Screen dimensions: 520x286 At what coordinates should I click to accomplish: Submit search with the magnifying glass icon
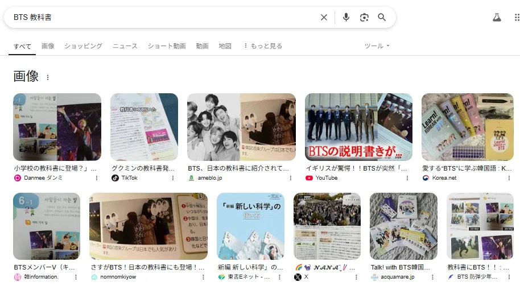[382, 17]
